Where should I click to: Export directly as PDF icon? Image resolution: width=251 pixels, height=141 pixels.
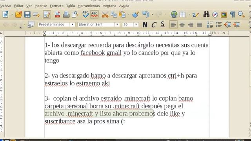coord(57,14)
